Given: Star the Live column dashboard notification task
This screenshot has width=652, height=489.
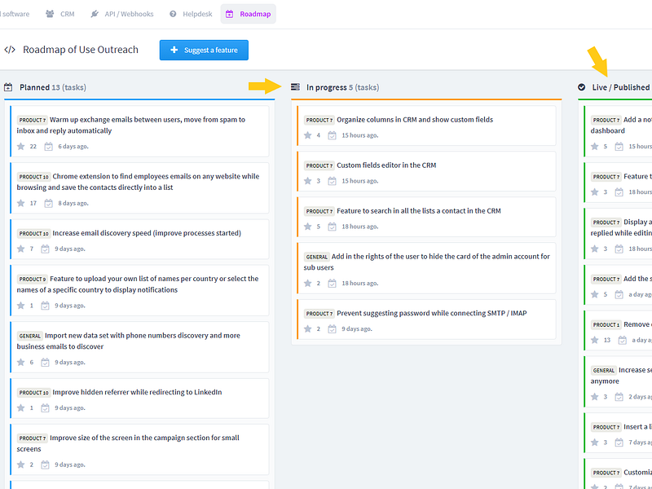Looking at the screenshot, I should click(x=595, y=146).
